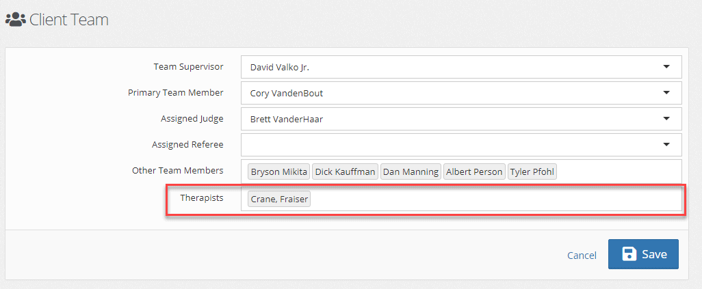702x289 pixels.
Task: Select the Albert Person team member tag
Action: (474, 171)
